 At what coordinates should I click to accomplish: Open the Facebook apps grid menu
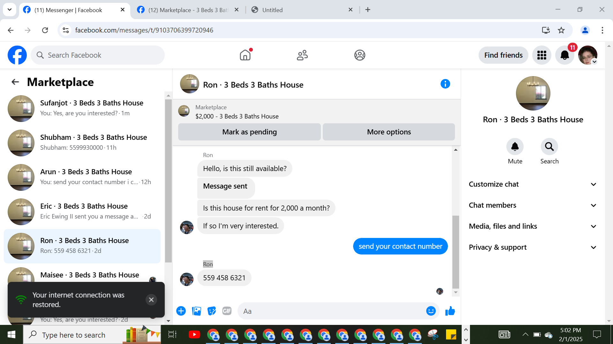pos(541,55)
